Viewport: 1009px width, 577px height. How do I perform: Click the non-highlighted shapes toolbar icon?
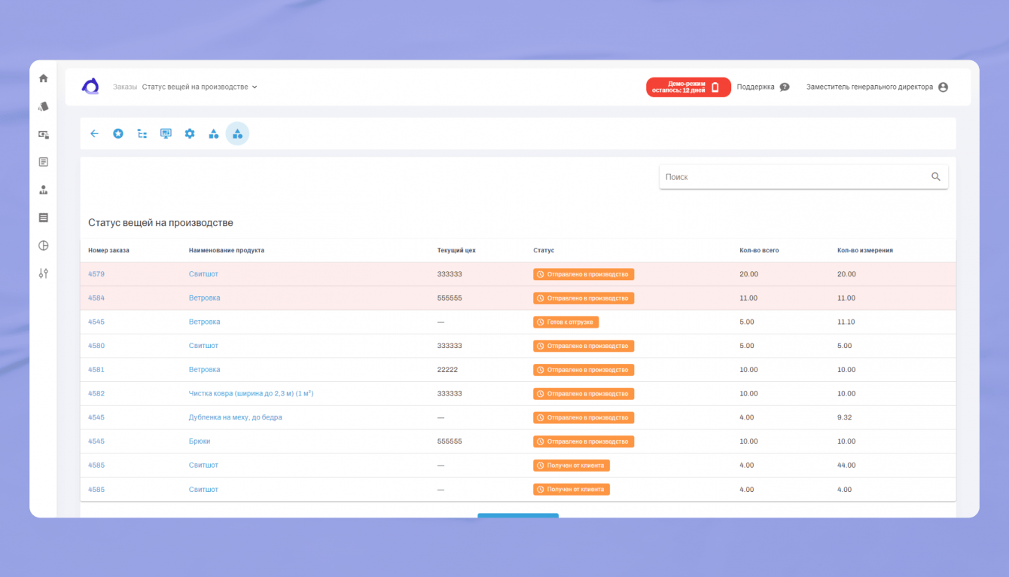tap(214, 133)
